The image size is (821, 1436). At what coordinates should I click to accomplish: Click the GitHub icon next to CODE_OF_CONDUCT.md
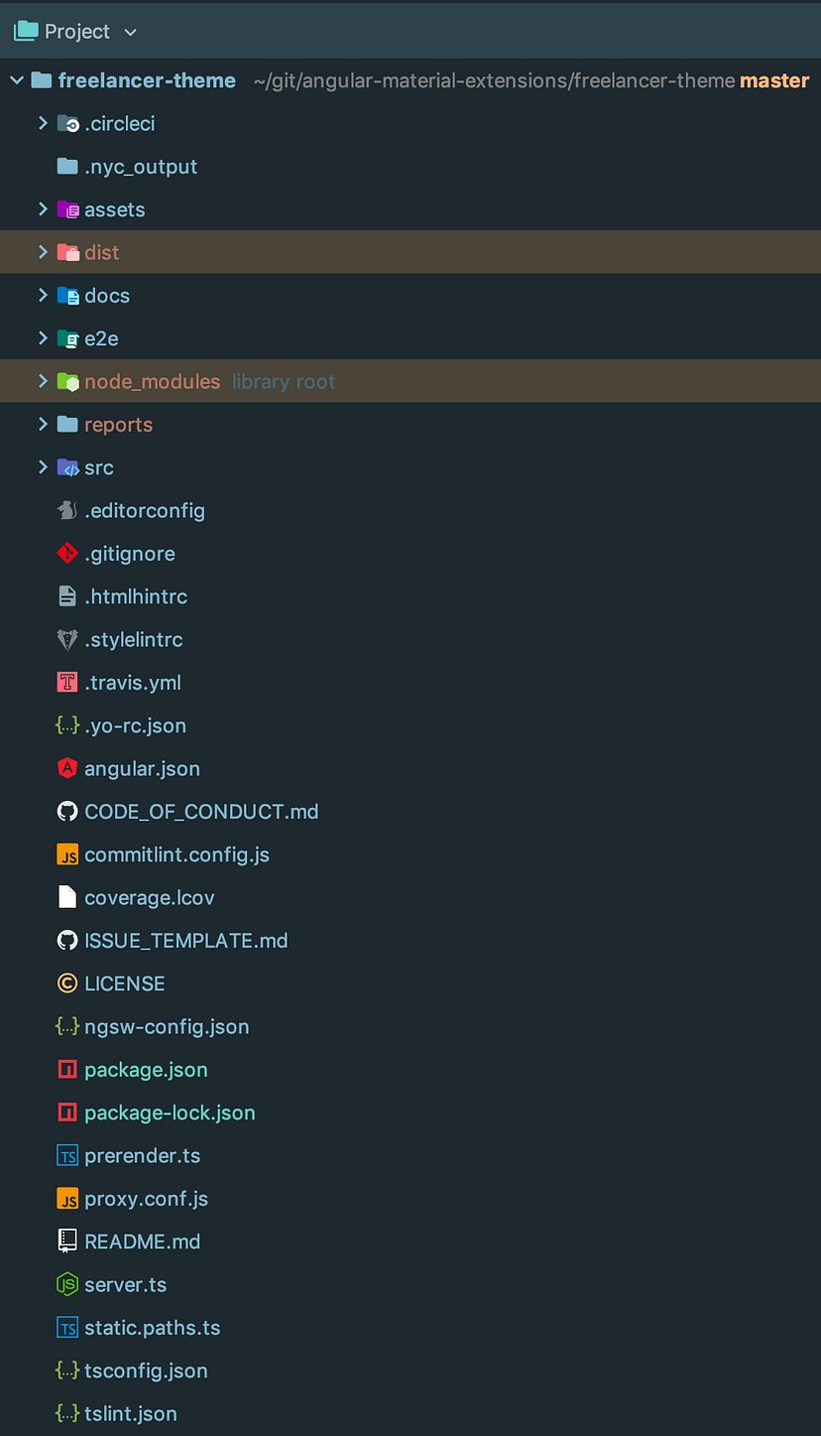coord(66,811)
